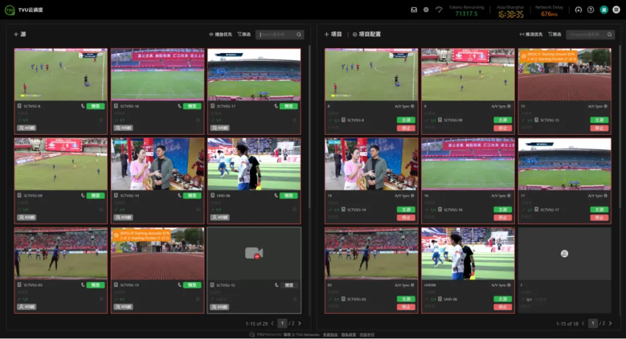626x339 pixels.
Task: Open the filter funnel in the projects panel
Action: (x=555, y=34)
